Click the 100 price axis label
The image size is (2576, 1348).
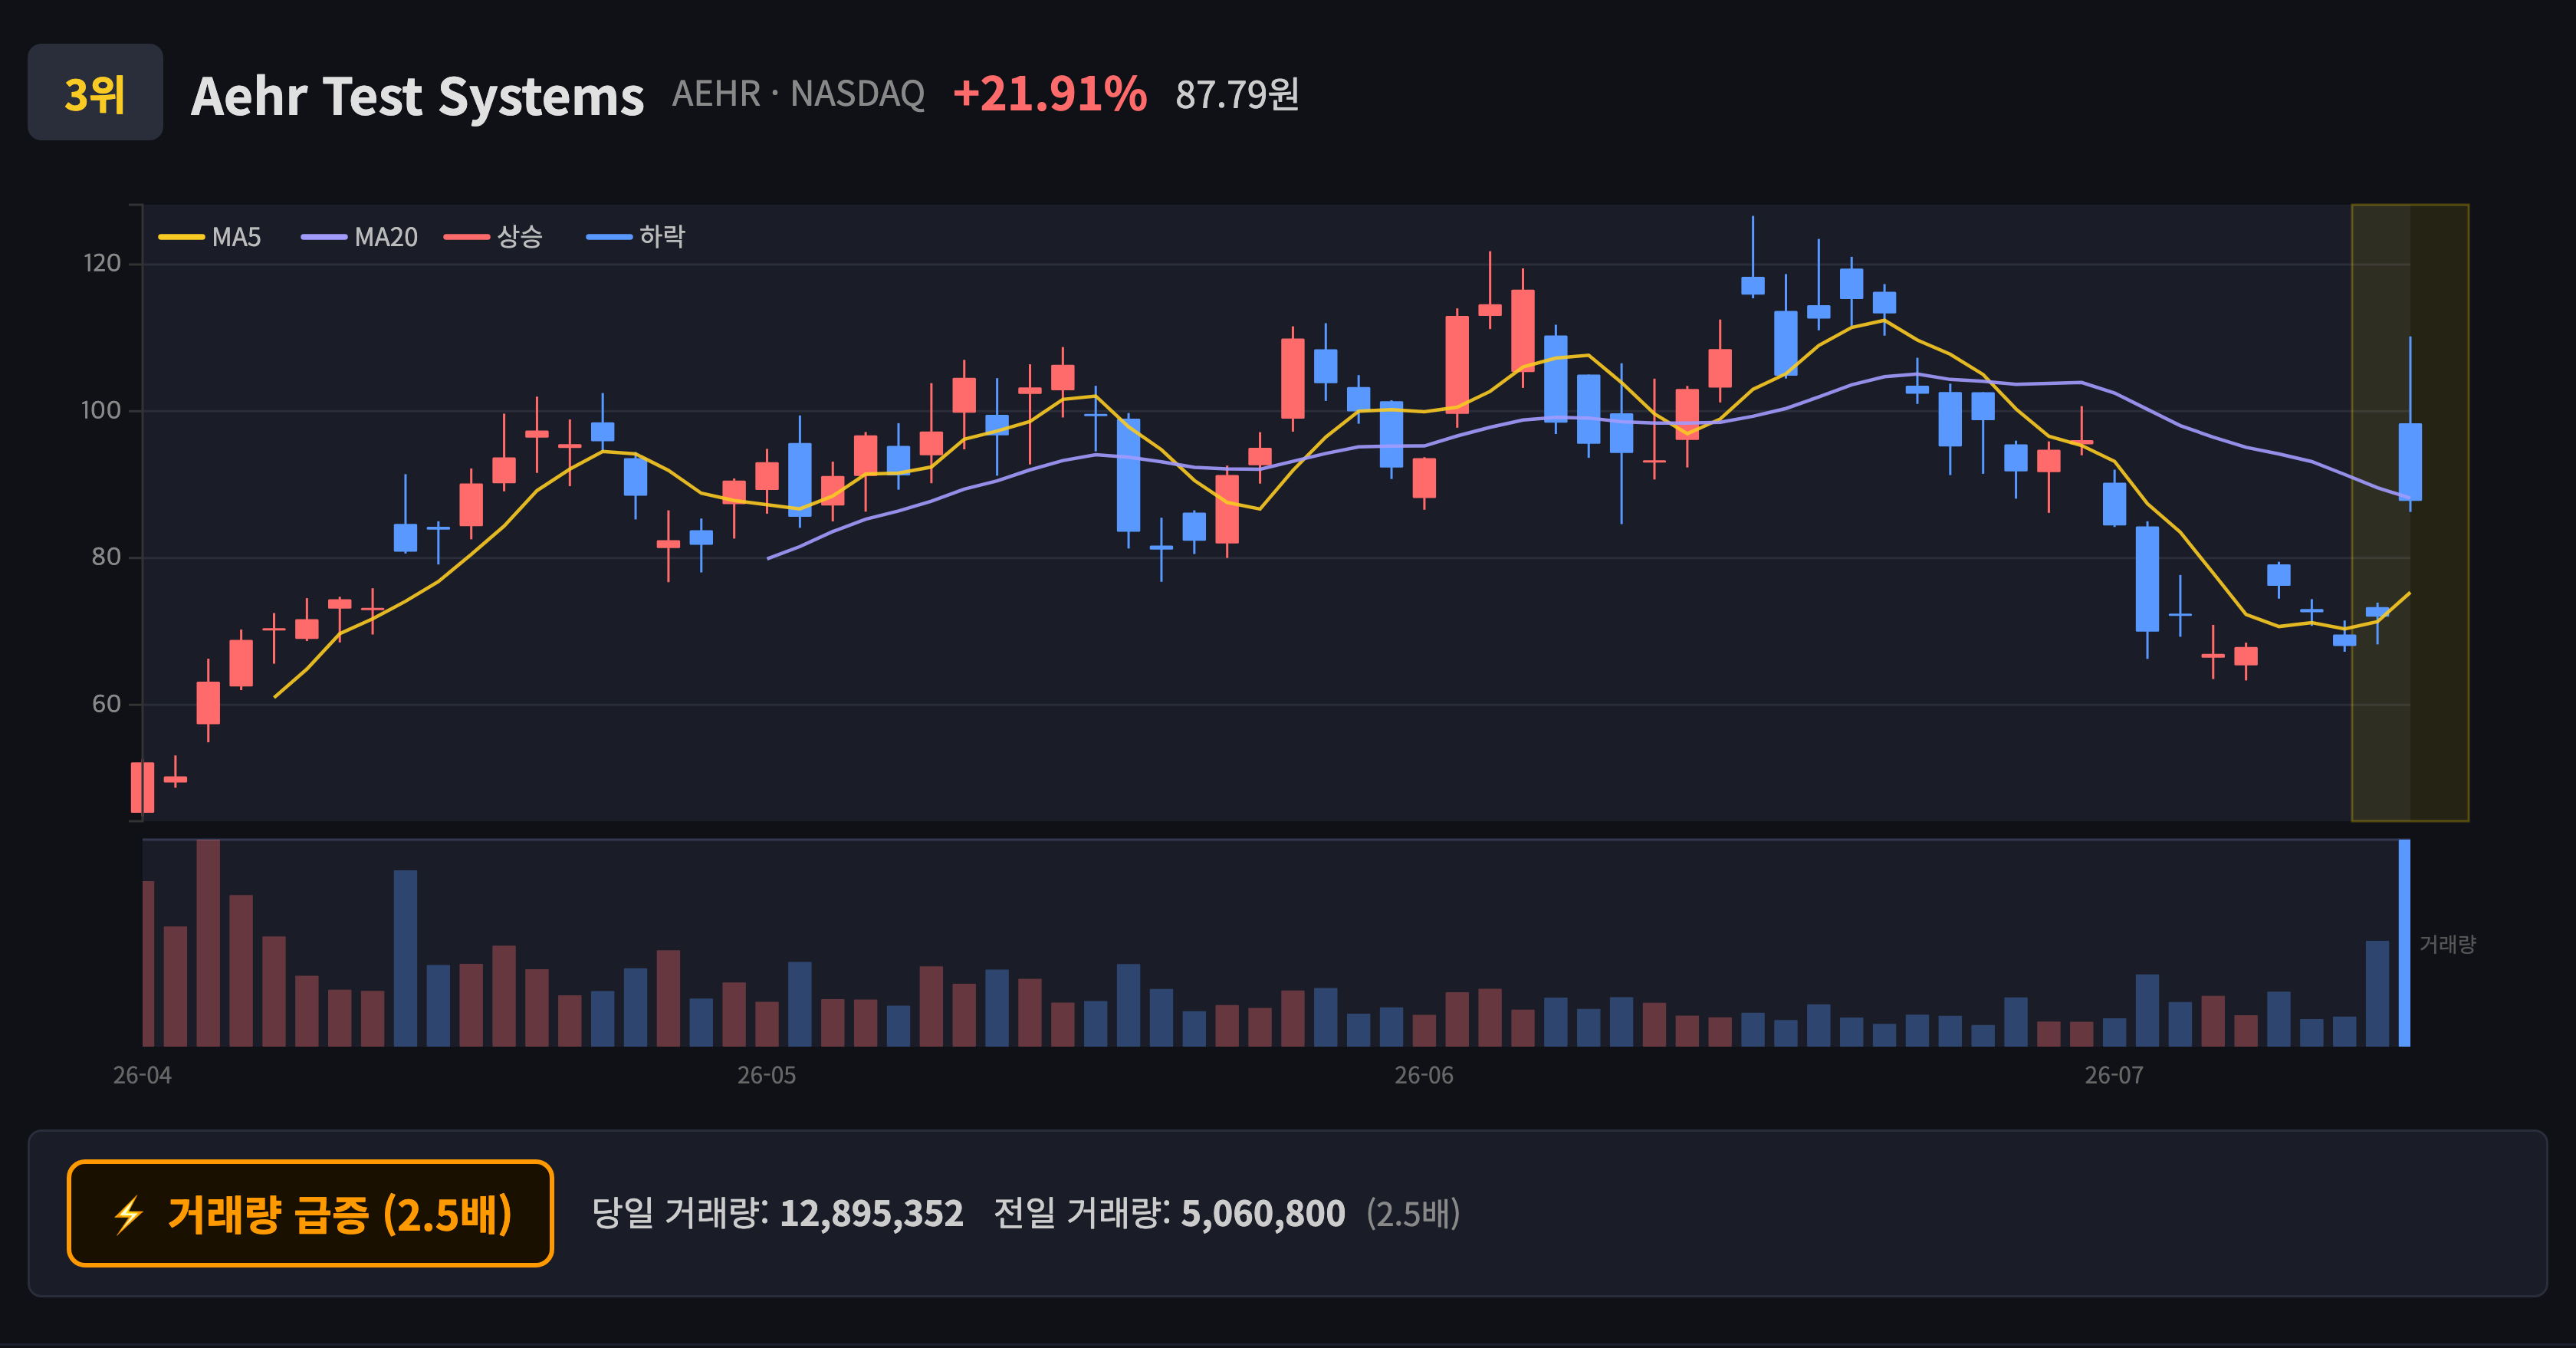click(101, 410)
